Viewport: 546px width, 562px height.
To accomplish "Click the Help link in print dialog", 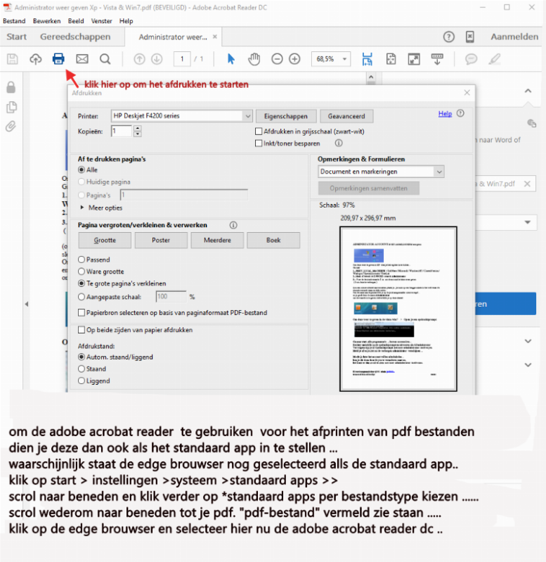I will click(445, 114).
